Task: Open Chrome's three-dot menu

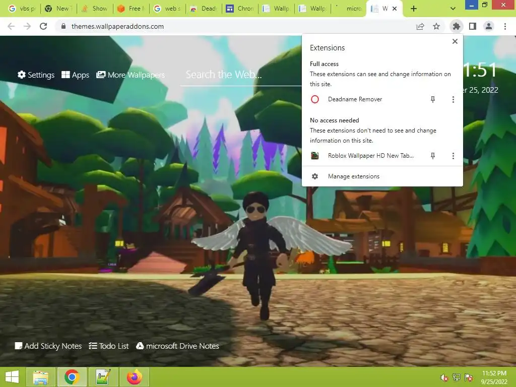Action: [505, 26]
